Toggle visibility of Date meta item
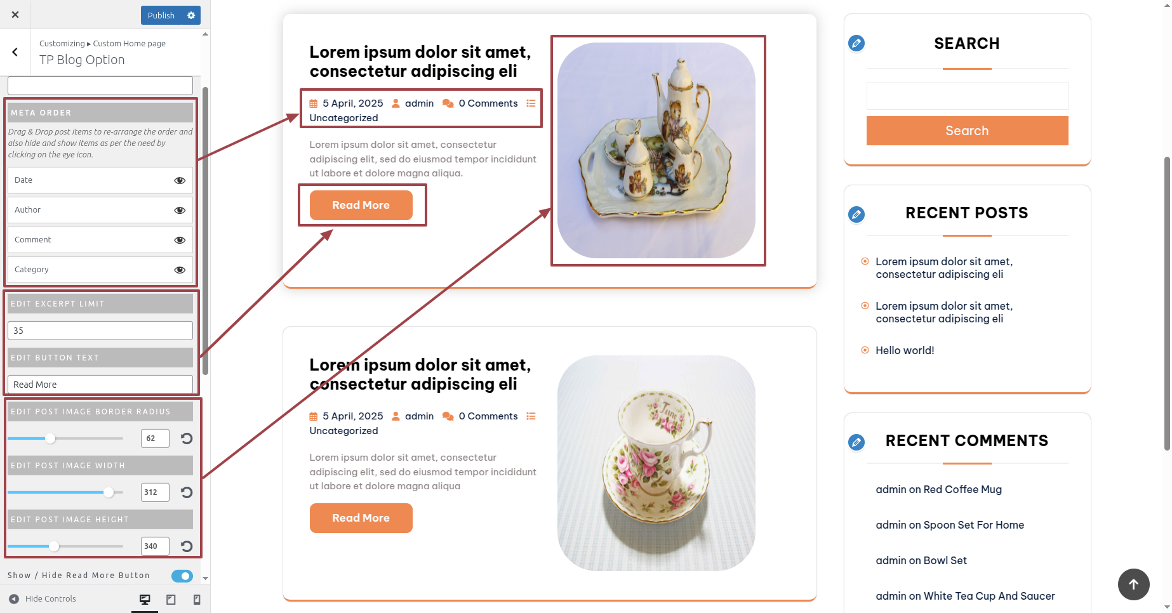 (180, 180)
